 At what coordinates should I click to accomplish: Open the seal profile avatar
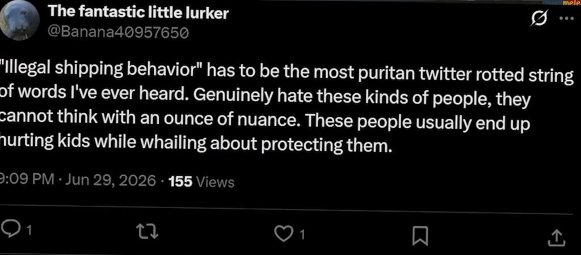pos(19,20)
